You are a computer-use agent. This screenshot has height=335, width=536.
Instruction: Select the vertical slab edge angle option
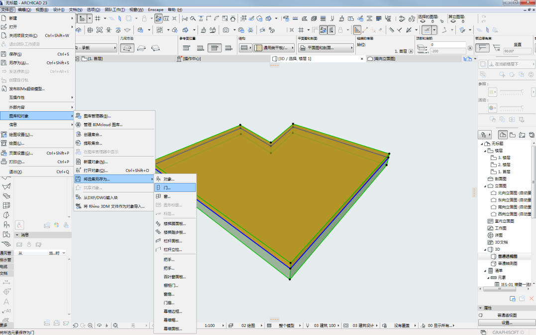(482, 48)
